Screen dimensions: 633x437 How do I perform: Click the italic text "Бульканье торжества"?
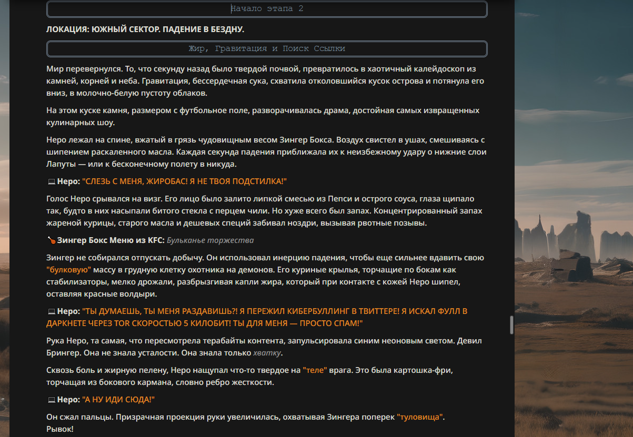pyautogui.click(x=210, y=240)
